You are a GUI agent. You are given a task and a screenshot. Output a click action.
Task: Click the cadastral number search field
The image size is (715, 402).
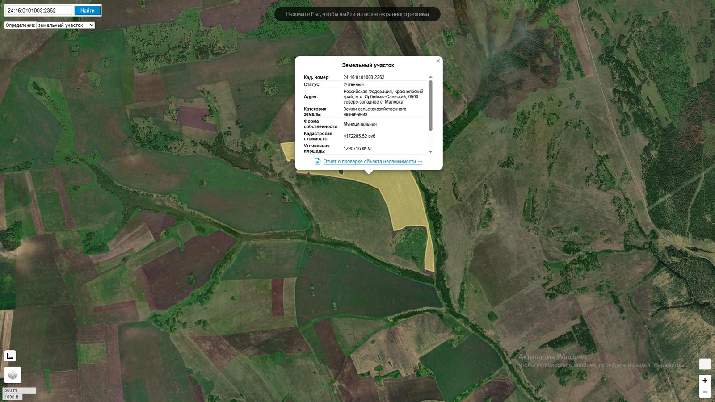(38, 10)
